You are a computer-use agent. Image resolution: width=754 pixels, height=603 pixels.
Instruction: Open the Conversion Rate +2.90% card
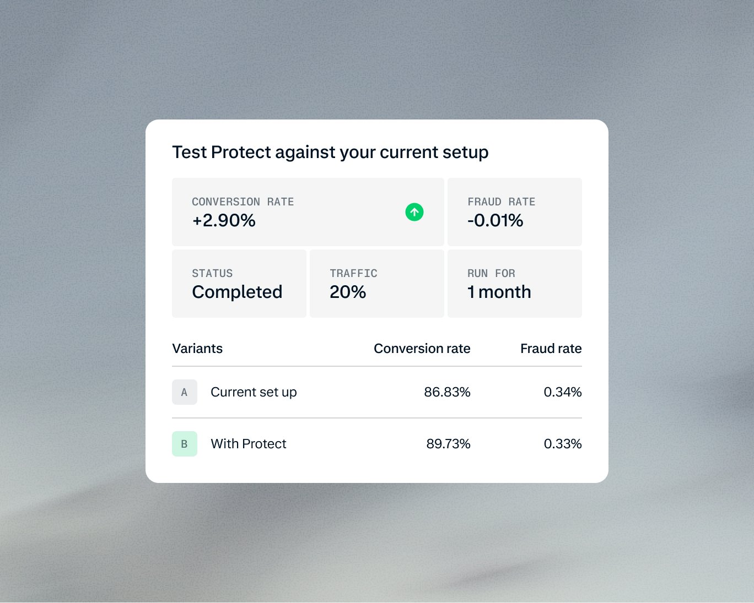(308, 212)
